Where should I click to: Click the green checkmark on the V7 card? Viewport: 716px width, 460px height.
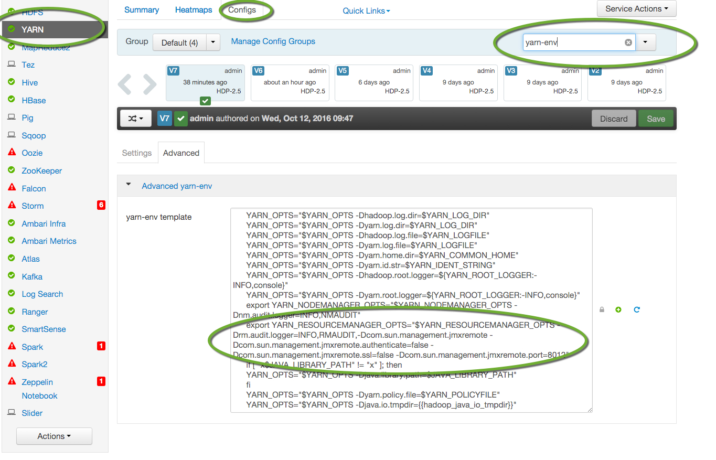pos(205,101)
